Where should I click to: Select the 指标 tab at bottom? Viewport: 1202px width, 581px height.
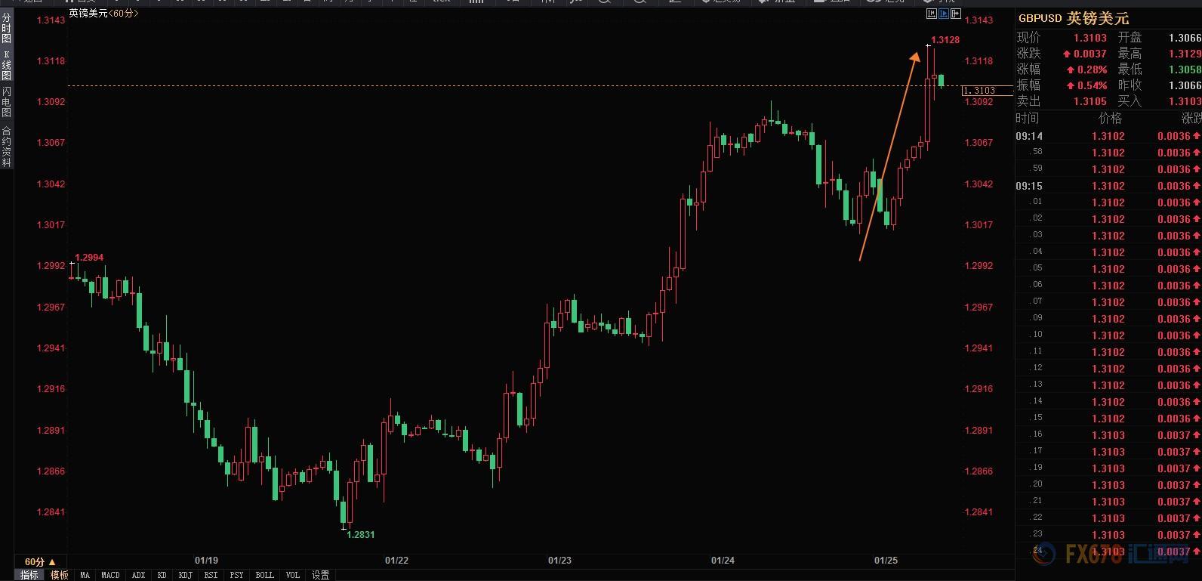(29, 575)
